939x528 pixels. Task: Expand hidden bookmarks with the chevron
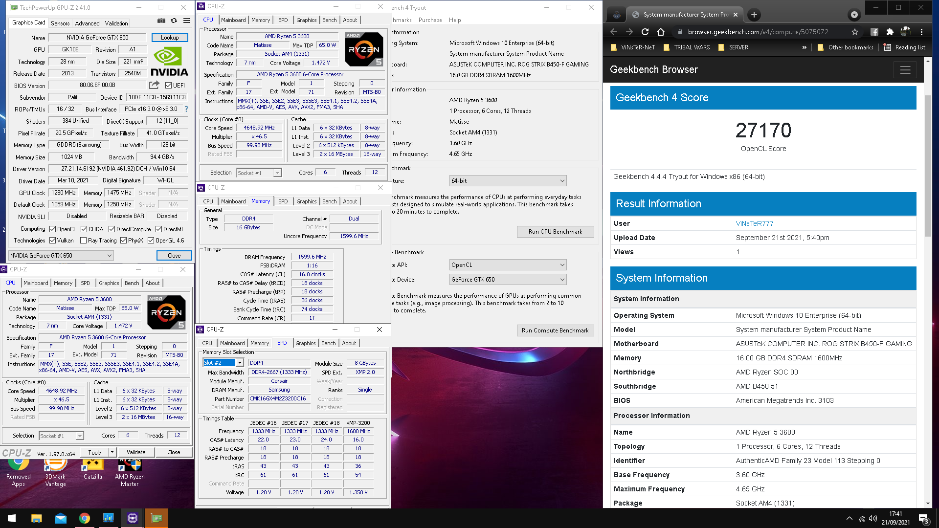click(804, 47)
